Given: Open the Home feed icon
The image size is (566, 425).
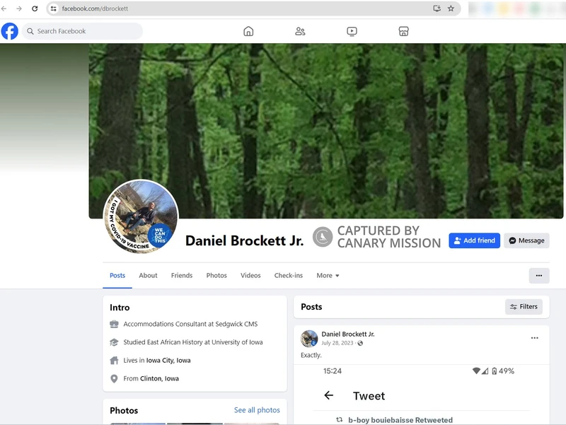Looking at the screenshot, I should (248, 31).
